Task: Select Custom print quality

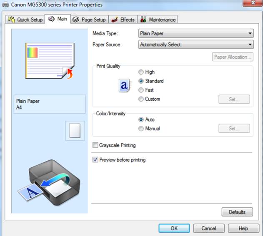Action: pos(149,99)
